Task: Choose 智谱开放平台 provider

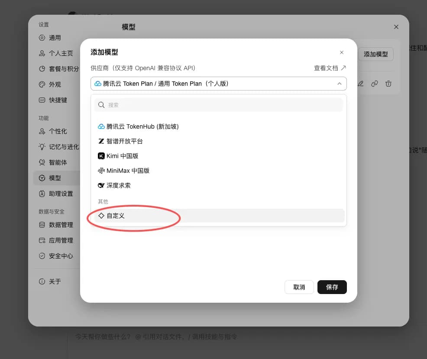Action: [x=218, y=141]
